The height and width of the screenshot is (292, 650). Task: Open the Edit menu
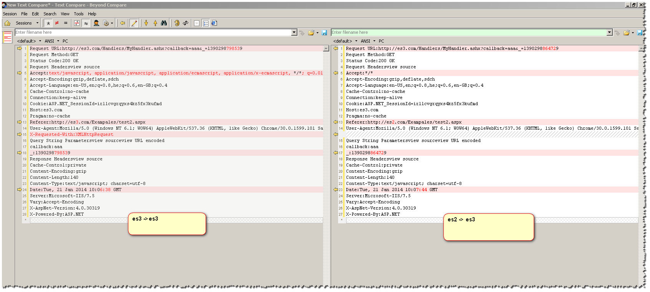point(35,14)
